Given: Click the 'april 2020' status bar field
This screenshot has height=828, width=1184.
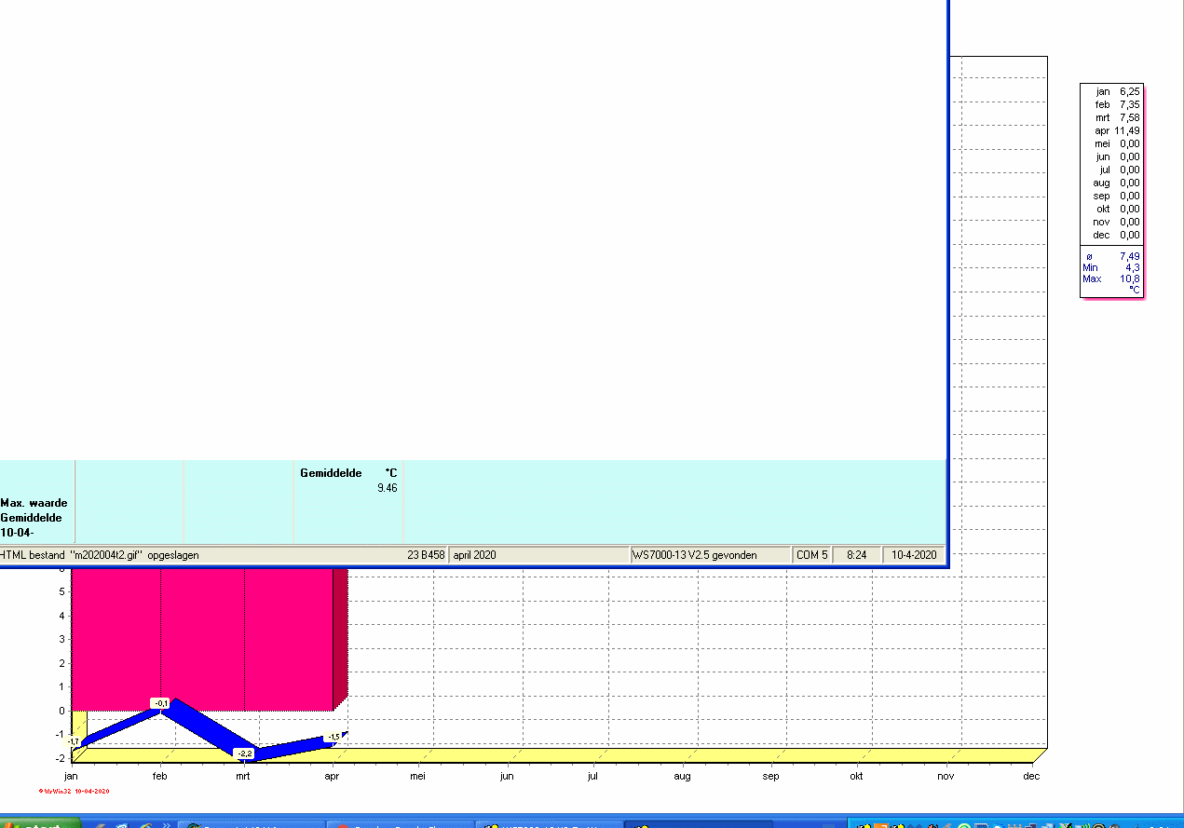Looking at the screenshot, I should point(475,555).
